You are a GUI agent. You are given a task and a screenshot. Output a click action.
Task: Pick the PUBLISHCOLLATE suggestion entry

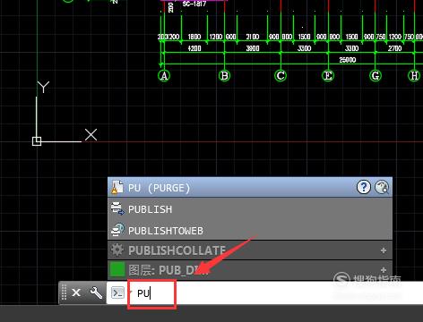tap(250, 250)
